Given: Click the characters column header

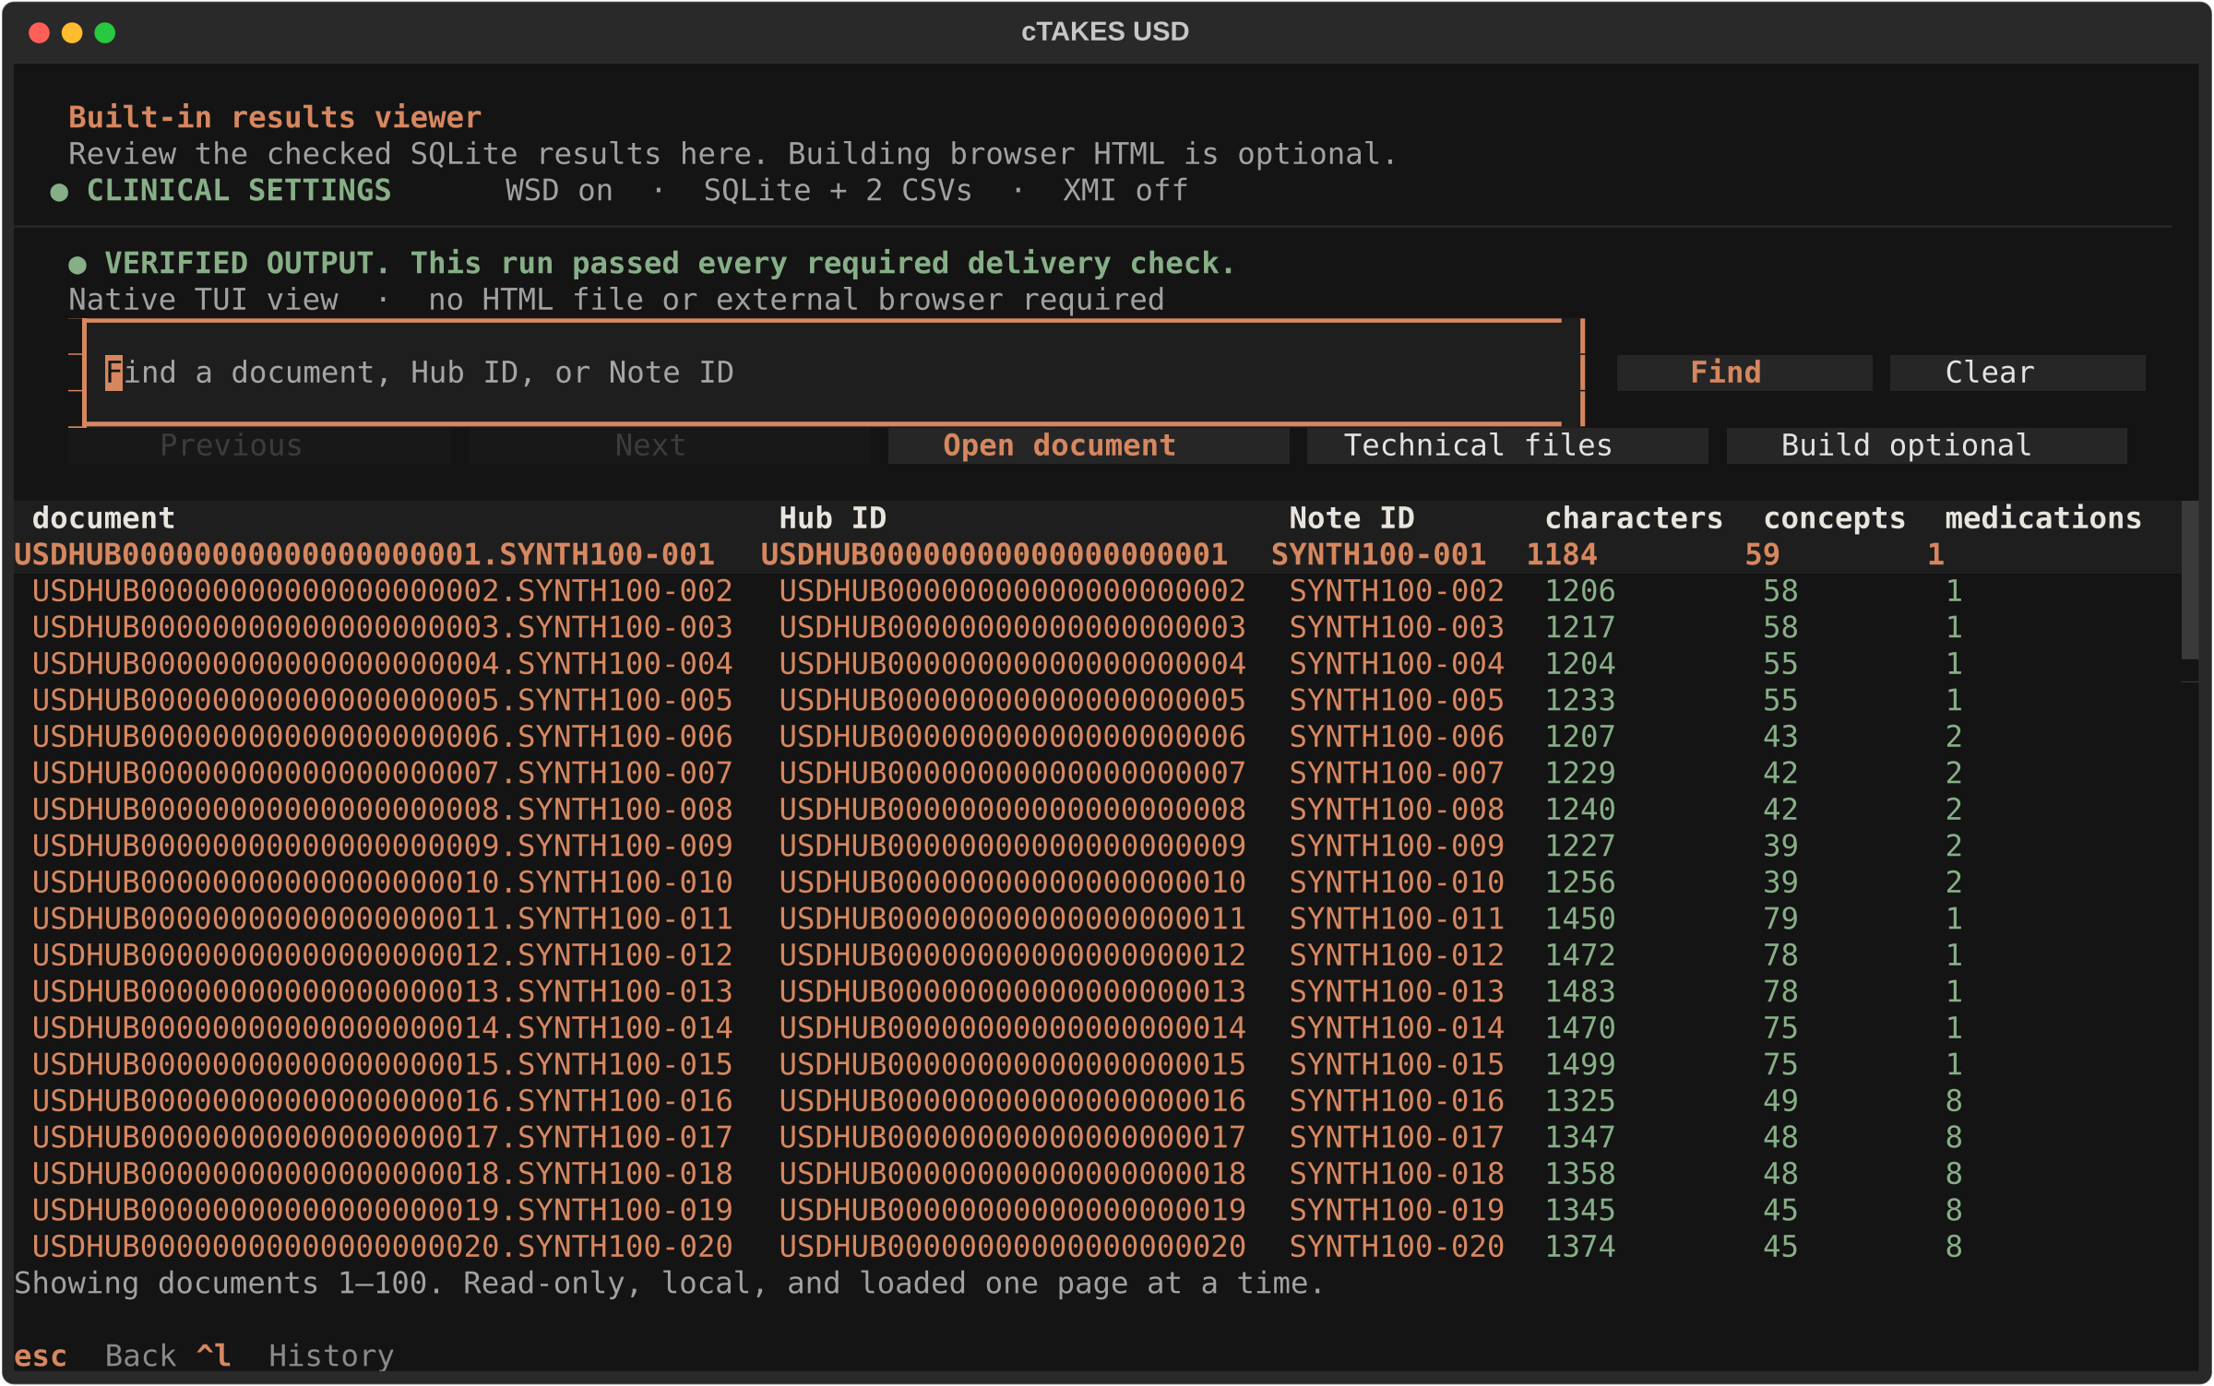Looking at the screenshot, I should click(x=1634, y=518).
